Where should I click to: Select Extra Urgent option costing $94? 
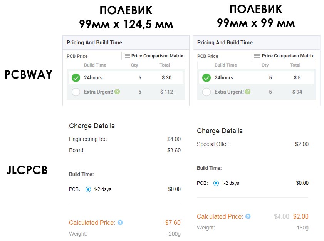(x=206, y=92)
